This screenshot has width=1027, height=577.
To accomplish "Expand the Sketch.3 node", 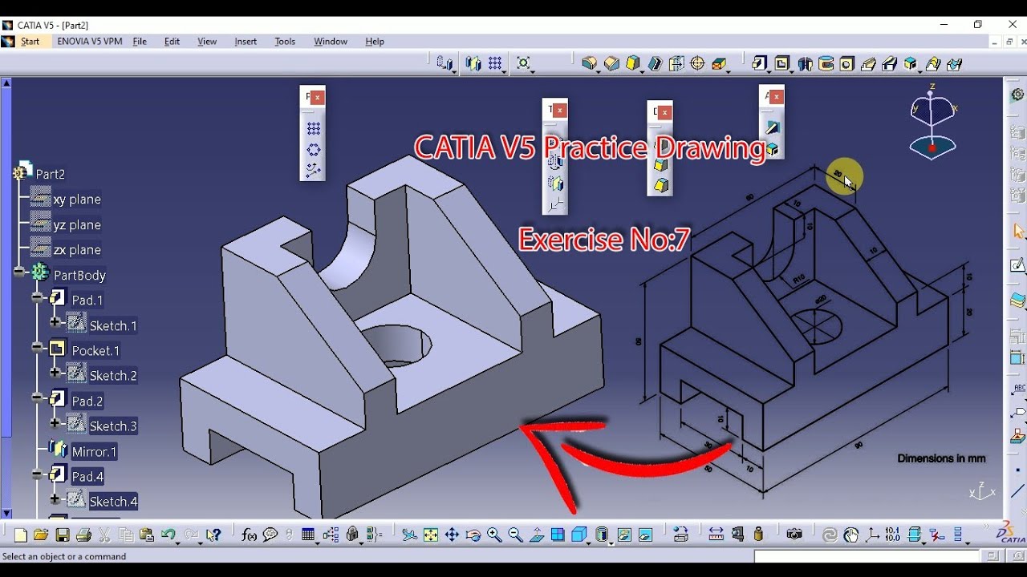I will (55, 422).
